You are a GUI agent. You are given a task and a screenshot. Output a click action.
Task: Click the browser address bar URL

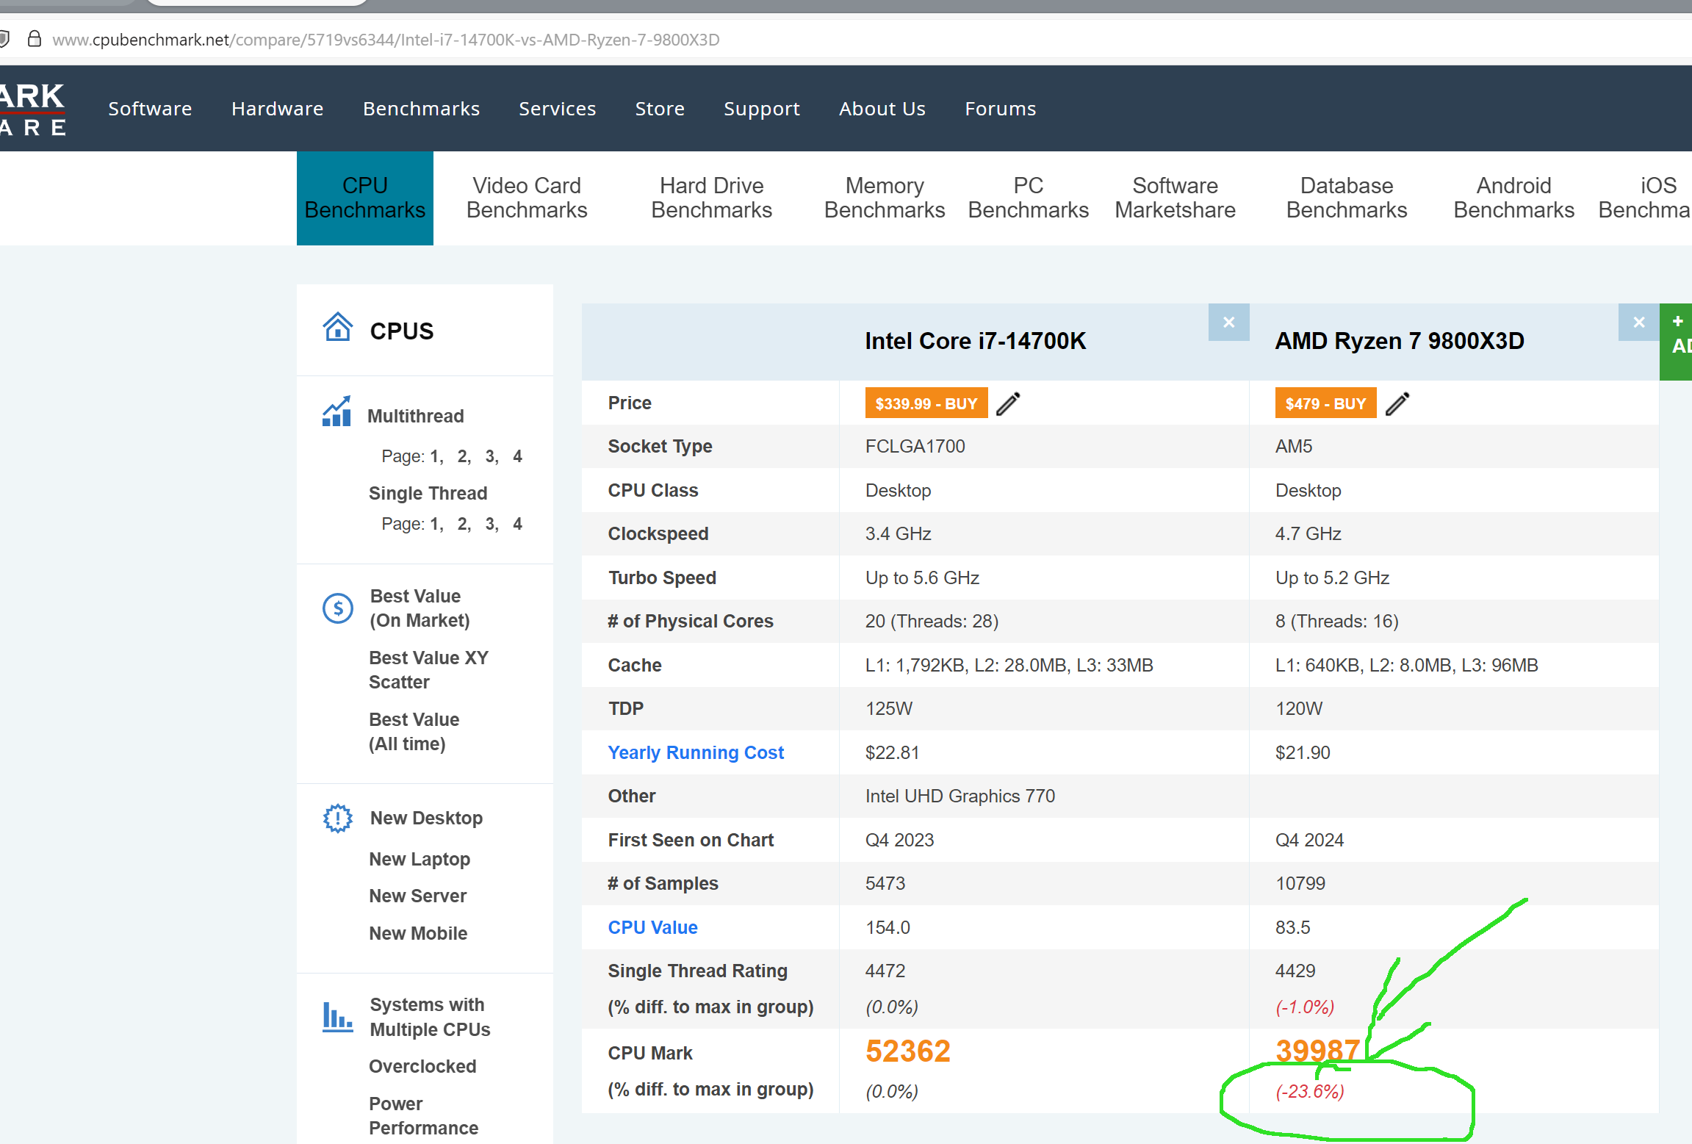point(386,40)
